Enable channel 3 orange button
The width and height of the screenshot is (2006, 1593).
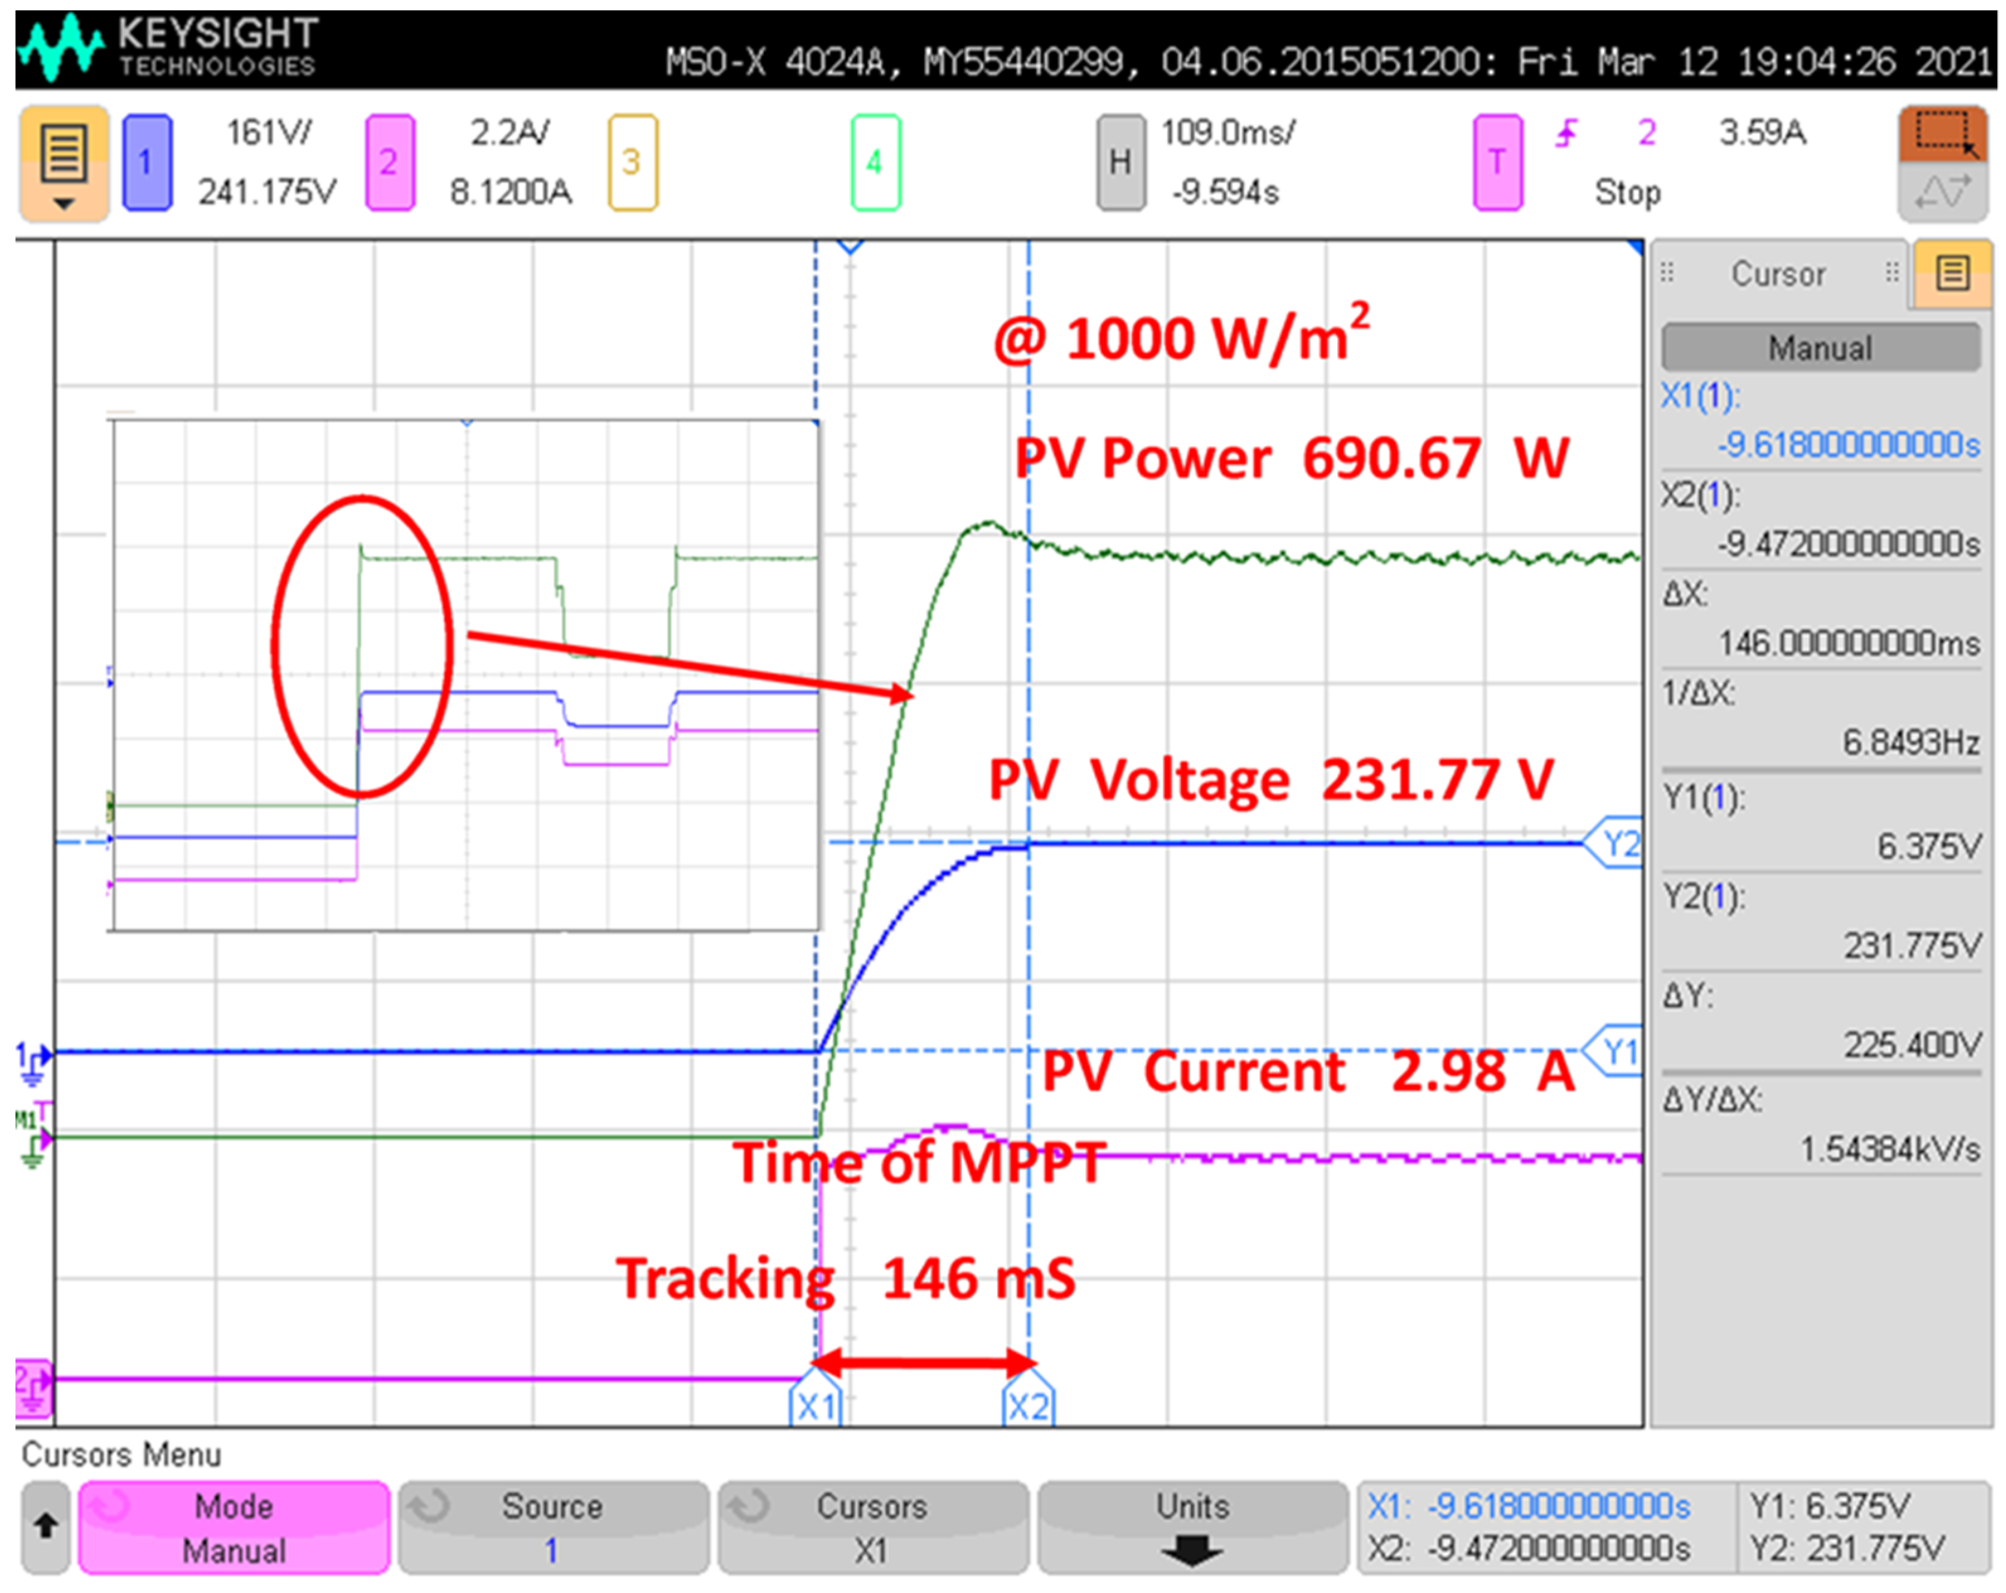pyautogui.click(x=632, y=163)
